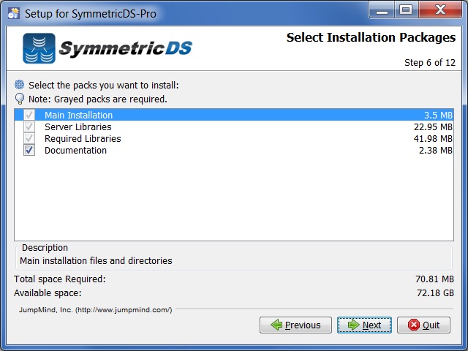Toggle the Server Libraries checkbox

tap(29, 127)
